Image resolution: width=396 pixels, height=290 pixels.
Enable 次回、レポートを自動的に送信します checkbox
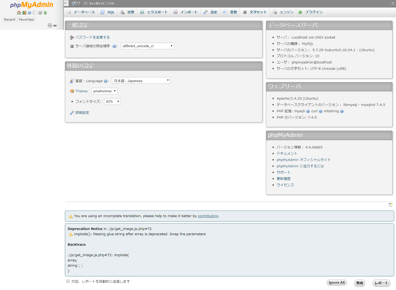point(68,281)
